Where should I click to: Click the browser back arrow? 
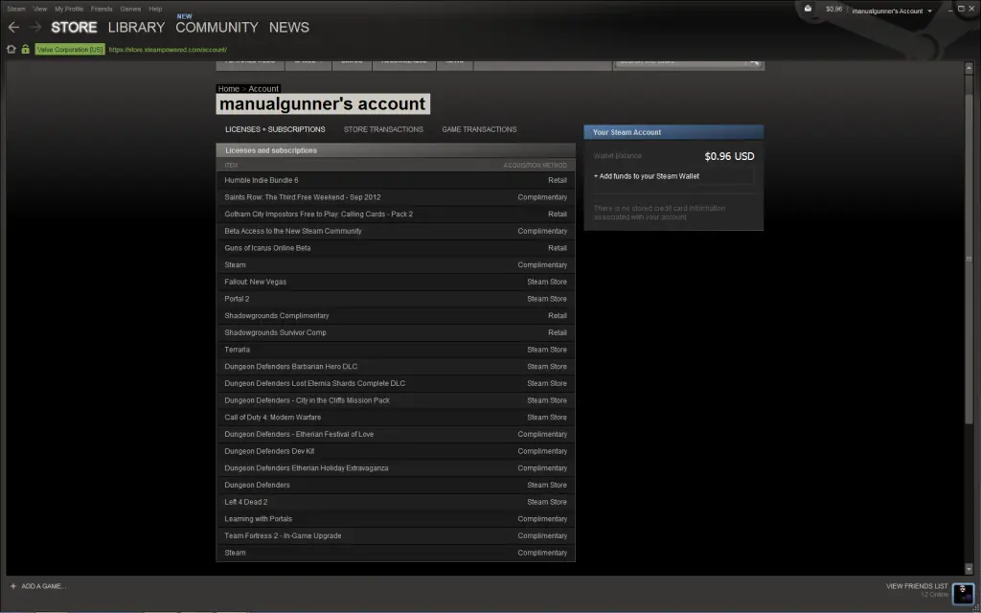(x=13, y=27)
